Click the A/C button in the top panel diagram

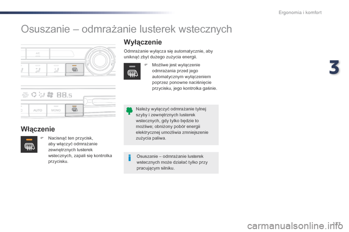[38, 54]
